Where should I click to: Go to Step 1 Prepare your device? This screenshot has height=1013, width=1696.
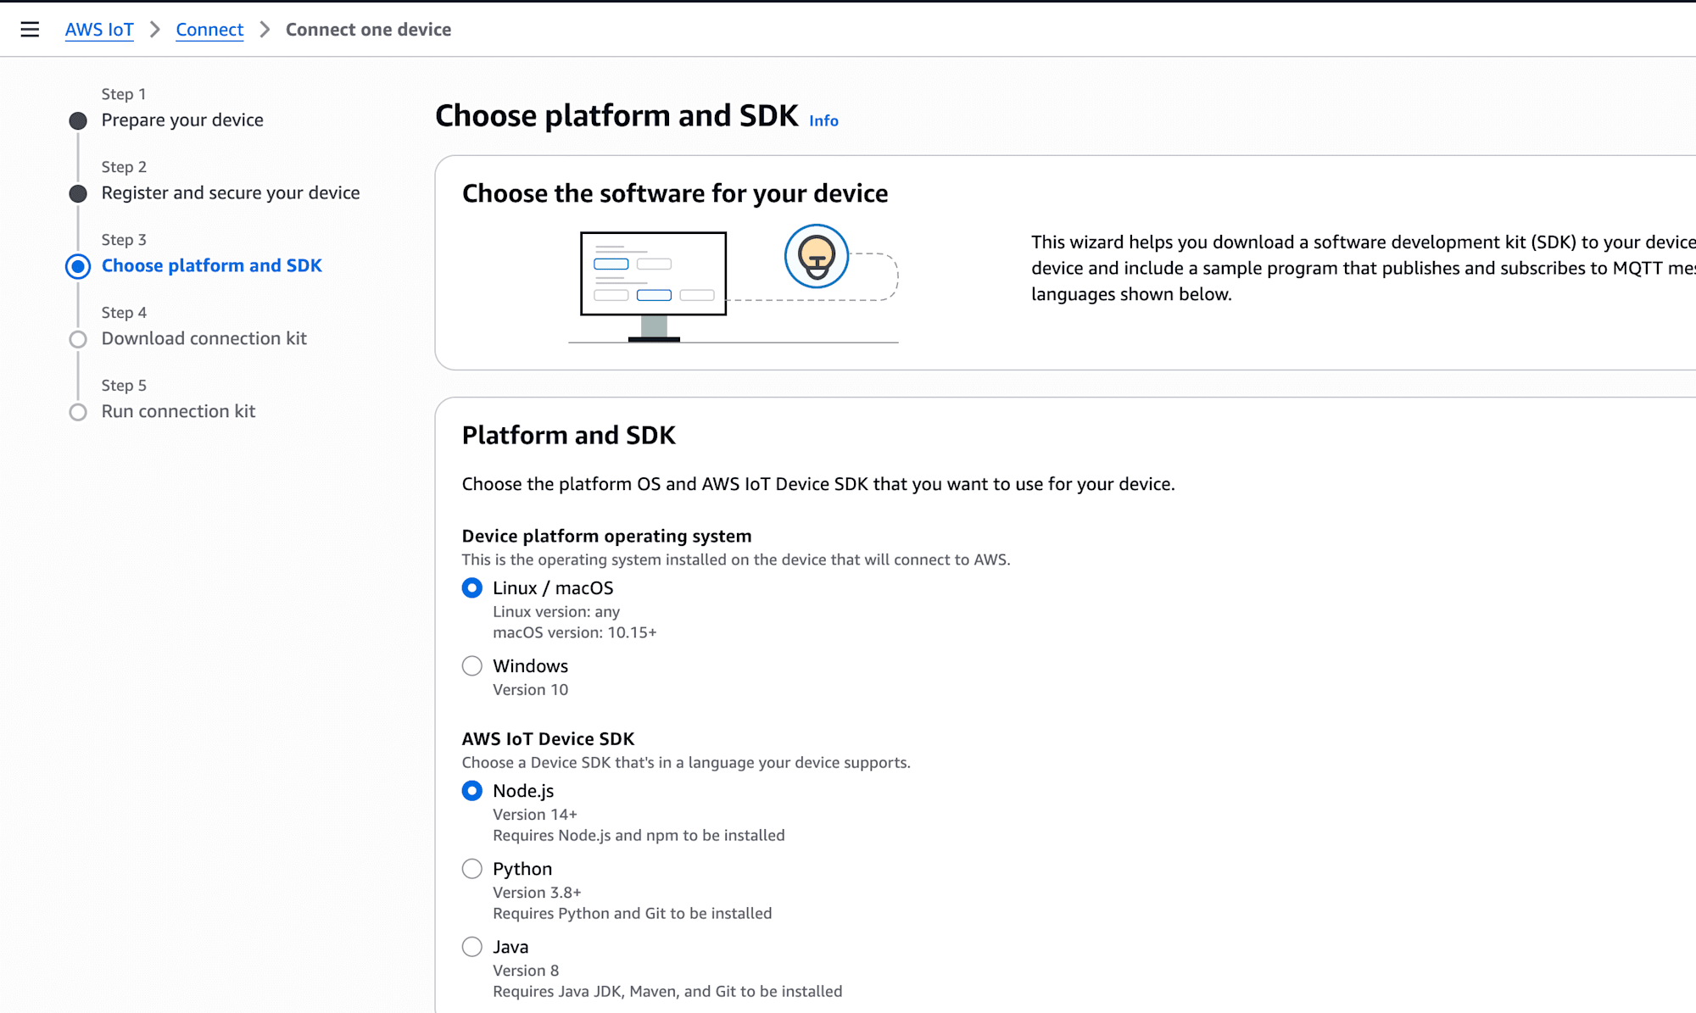182,120
